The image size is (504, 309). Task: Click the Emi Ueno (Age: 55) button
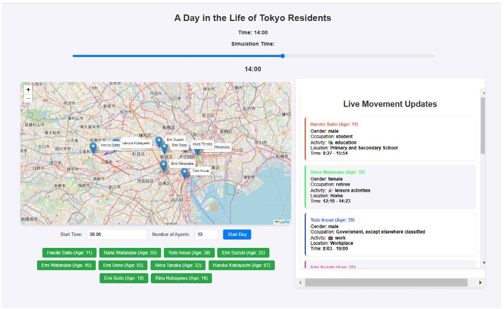123,265
